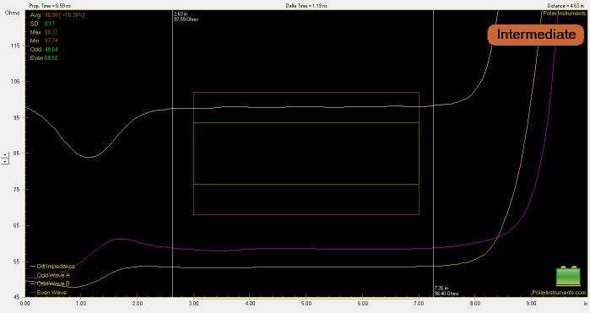
Task: Click the left cursor line at 2.63 in
Action: 173,150
